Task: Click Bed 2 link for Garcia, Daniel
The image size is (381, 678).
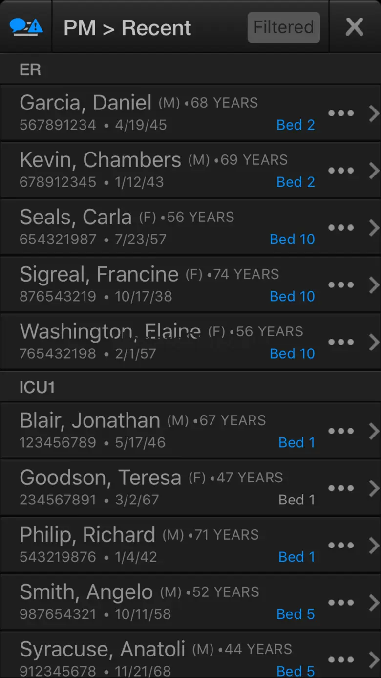Action: pos(296,125)
